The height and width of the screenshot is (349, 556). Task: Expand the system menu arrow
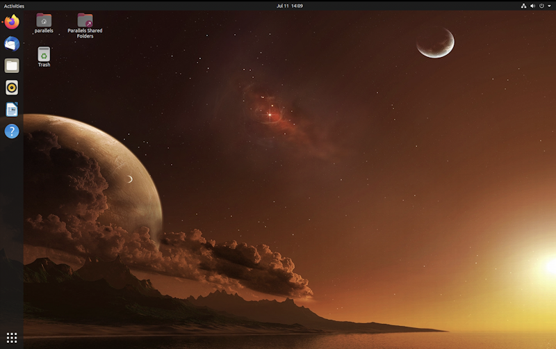click(549, 6)
